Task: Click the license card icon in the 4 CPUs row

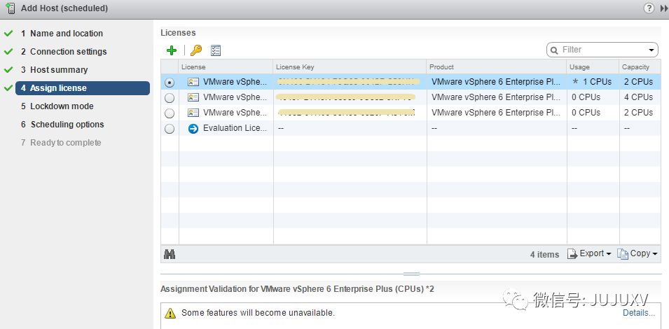Action: pos(193,97)
